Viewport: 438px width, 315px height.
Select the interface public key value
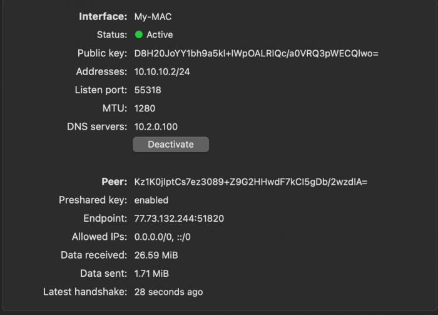pos(256,53)
